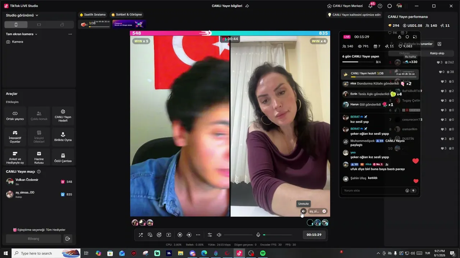Switch to the Rakip ekip tab
Image resolution: width=460 pixels, height=258 pixels.
click(x=437, y=53)
